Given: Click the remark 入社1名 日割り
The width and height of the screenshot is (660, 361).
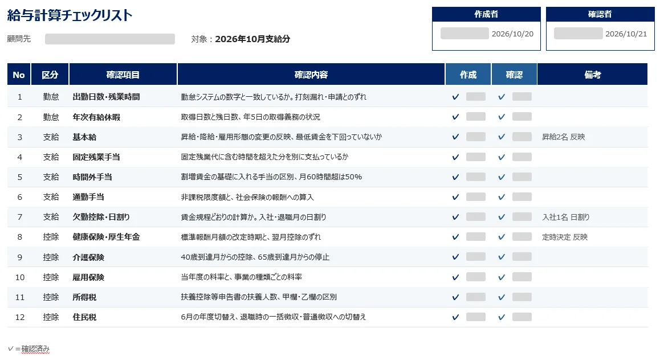Looking at the screenshot, I should click(566, 217).
